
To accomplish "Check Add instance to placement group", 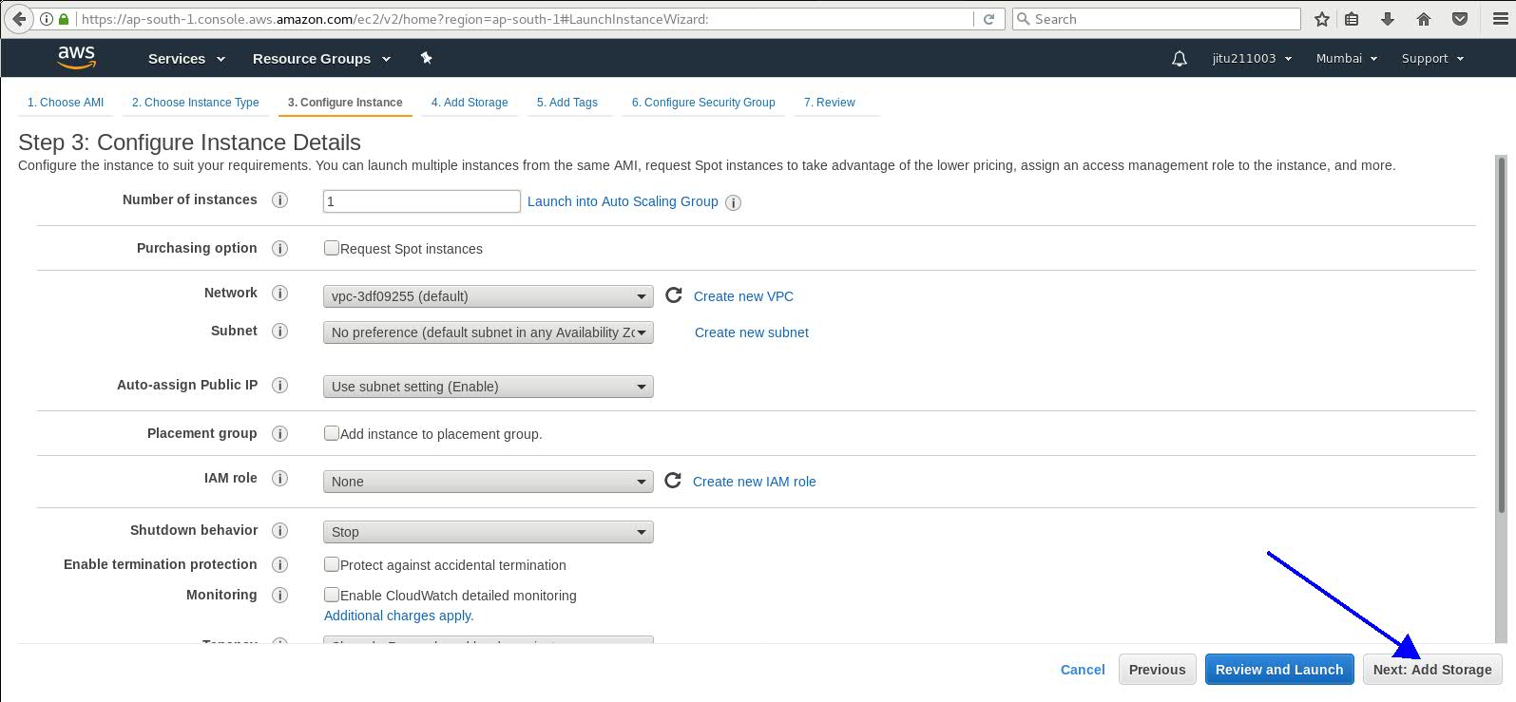I will coord(332,433).
